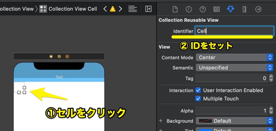Select the Exit scene dock icon
The height and width of the screenshot is (131, 276).
pos(67,56)
